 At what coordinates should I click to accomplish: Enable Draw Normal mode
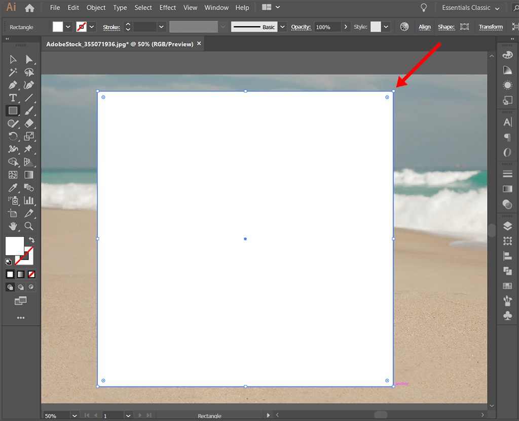[10, 287]
